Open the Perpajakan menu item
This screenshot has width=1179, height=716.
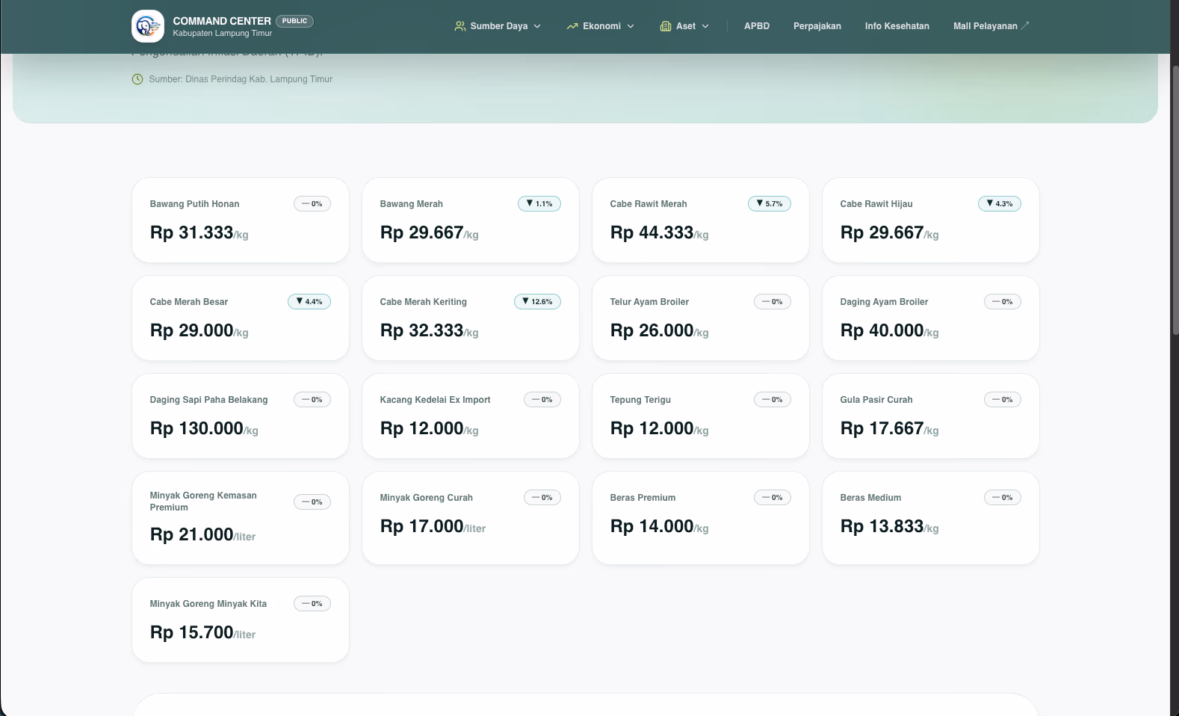pos(817,26)
